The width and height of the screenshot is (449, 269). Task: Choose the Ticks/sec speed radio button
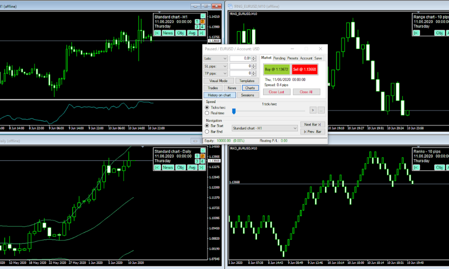tap(207, 108)
